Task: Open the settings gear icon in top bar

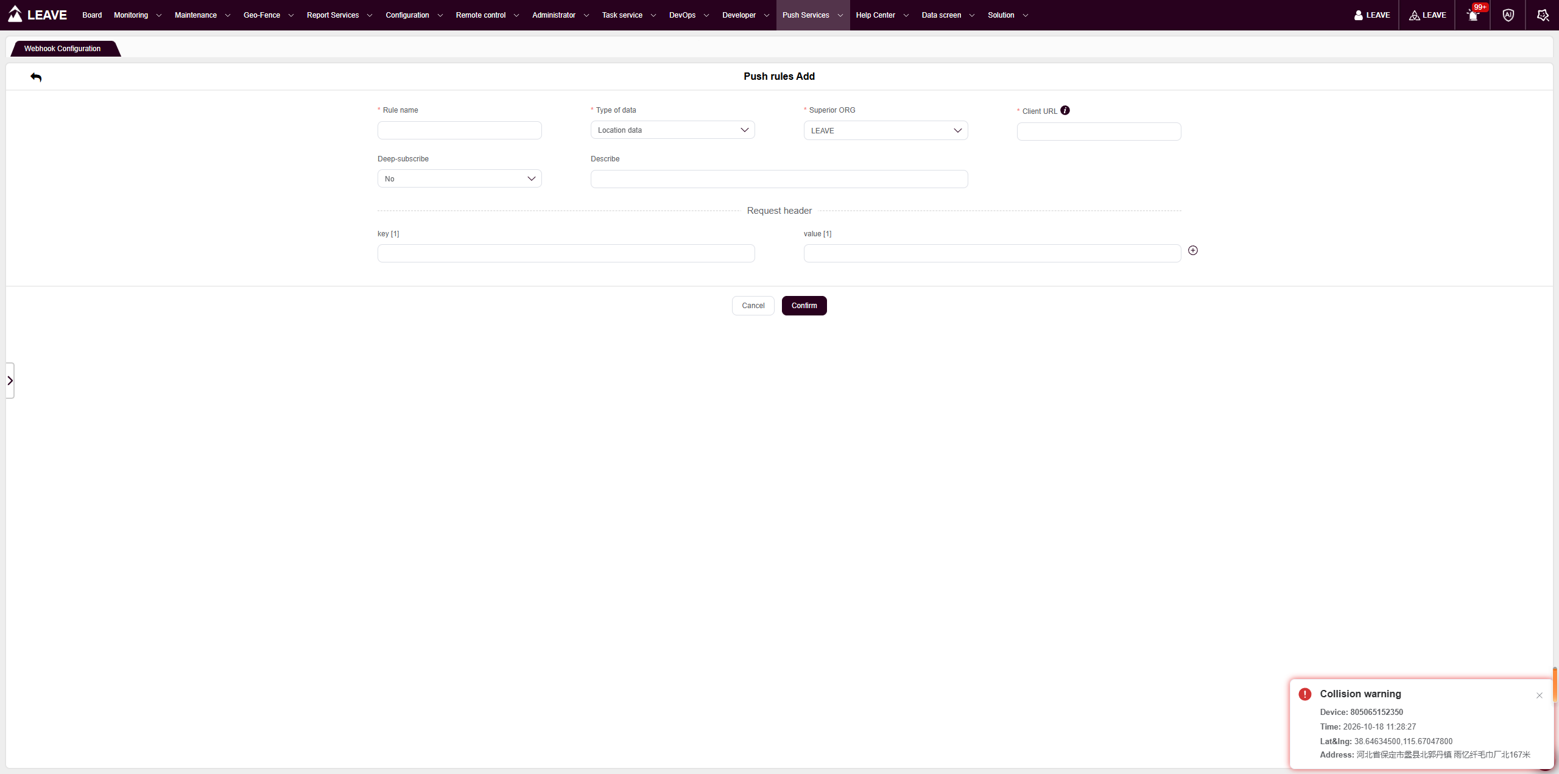Action: pyautogui.click(x=1543, y=15)
